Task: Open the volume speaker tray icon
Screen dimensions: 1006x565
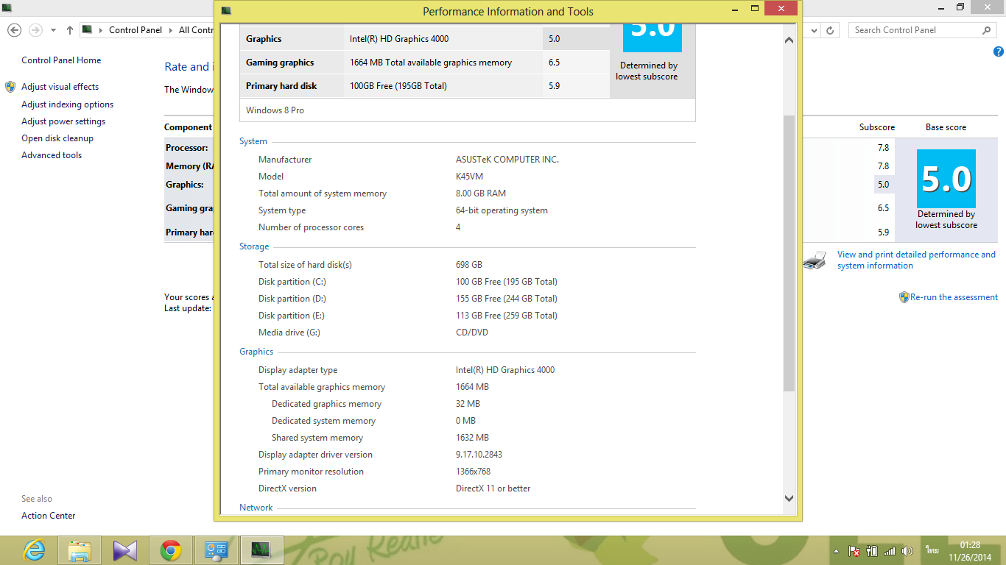Action: point(907,550)
